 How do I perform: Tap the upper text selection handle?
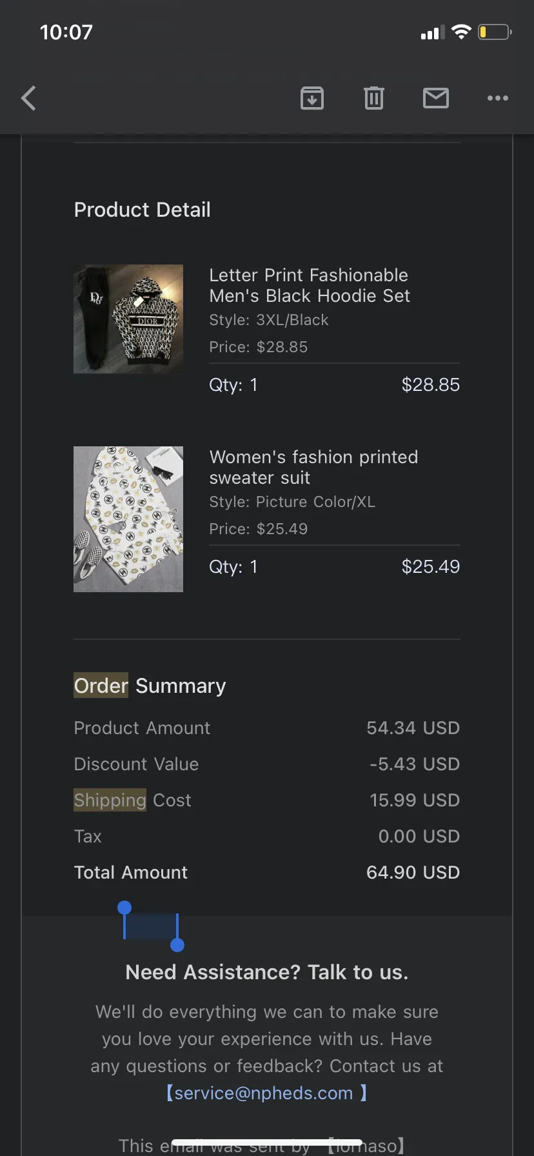pos(124,908)
